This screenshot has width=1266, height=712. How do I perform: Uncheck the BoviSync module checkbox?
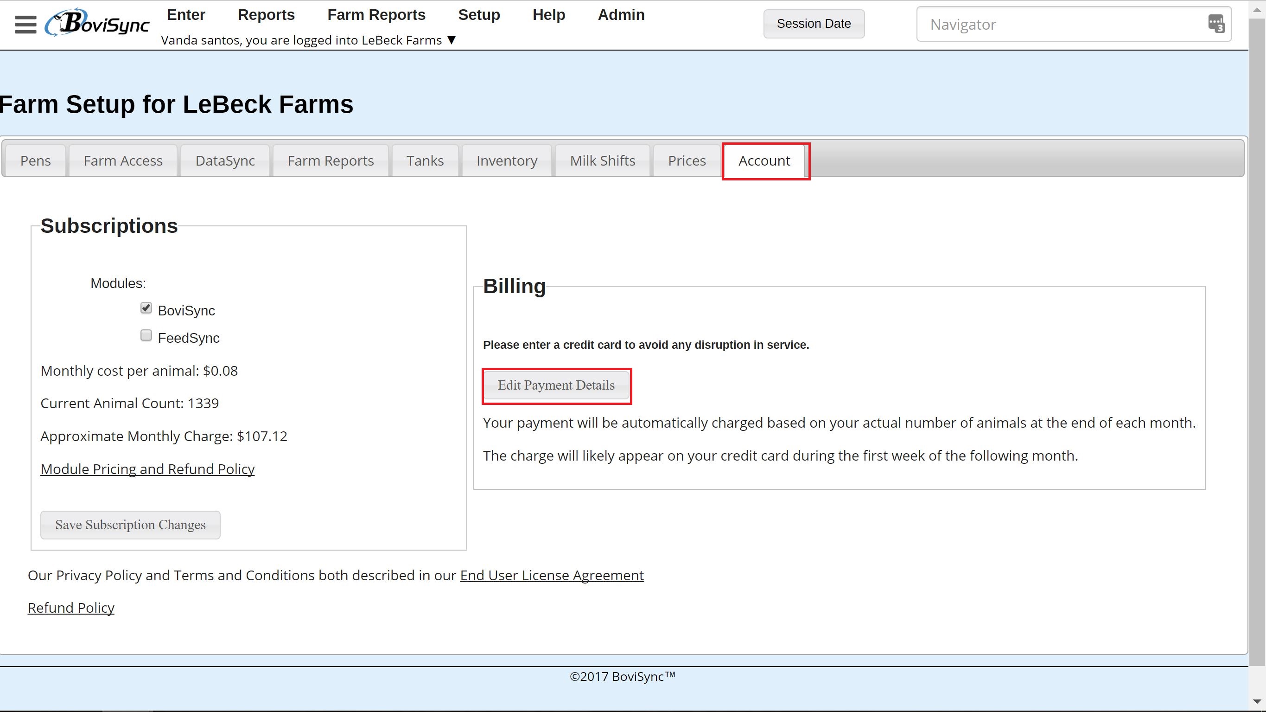(x=146, y=308)
